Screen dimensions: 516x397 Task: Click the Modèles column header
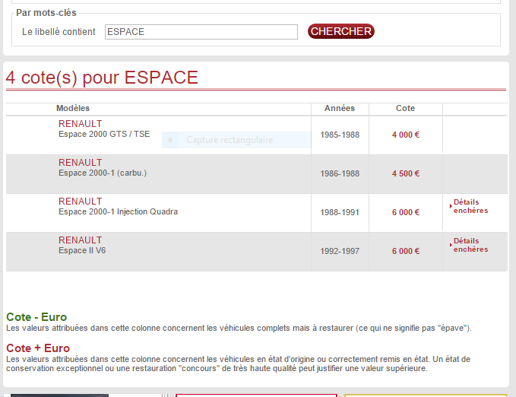(73, 108)
